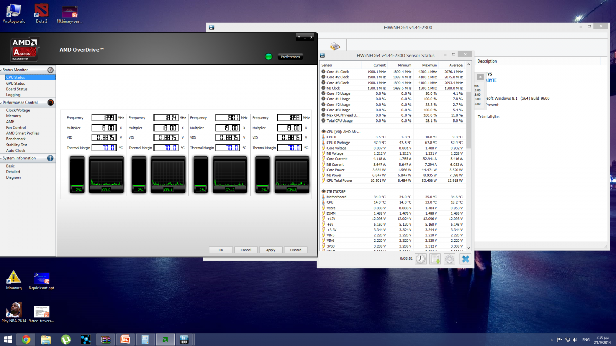Select the 8.quicksort.ppt desktop file

(42, 281)
